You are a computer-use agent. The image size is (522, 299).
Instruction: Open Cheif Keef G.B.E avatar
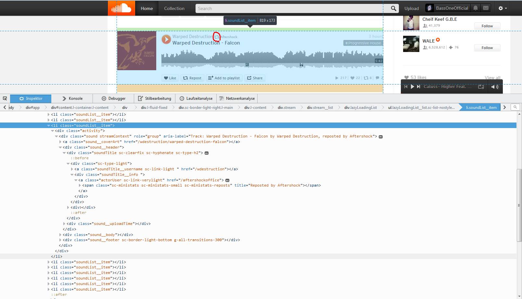tap(411, 23)
